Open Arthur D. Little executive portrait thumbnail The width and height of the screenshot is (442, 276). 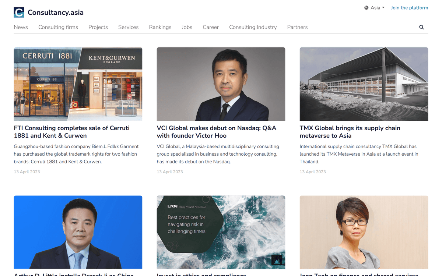click(78, 232)
